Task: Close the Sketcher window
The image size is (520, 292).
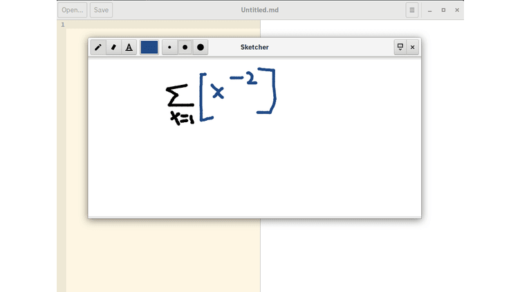Action: [x=413, y=48]
